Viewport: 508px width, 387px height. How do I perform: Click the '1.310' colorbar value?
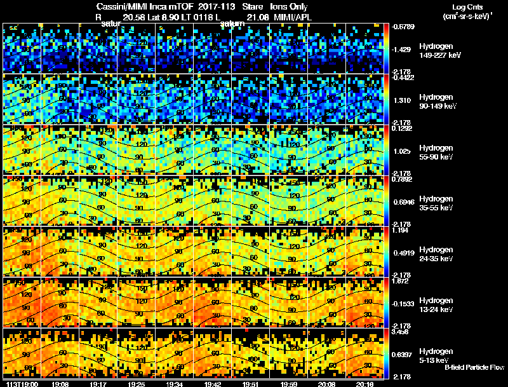point(403,100)
